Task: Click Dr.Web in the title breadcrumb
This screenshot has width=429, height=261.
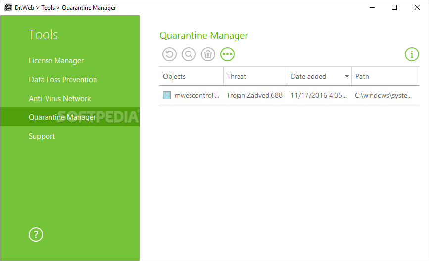Action: tap(24, 8)
